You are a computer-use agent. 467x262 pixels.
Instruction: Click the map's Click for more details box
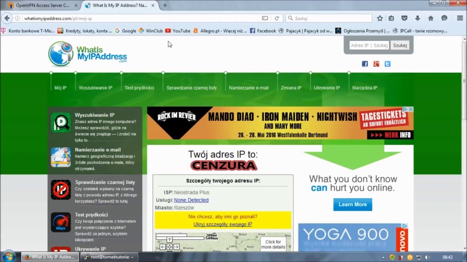(x=273, y=244)
